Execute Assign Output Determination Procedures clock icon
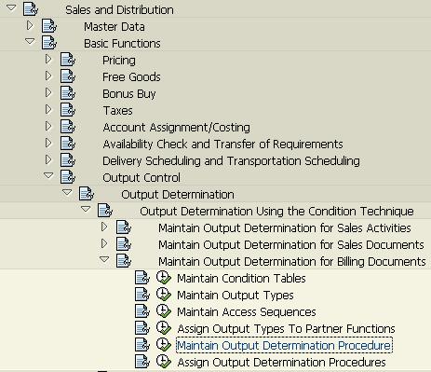431x372 pixels. tap(163, 362)
